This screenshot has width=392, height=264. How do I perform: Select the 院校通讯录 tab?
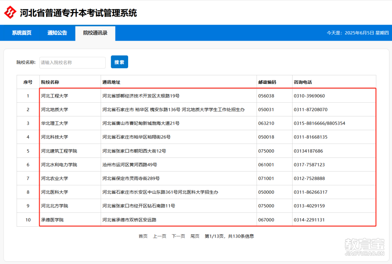[95, 33]
